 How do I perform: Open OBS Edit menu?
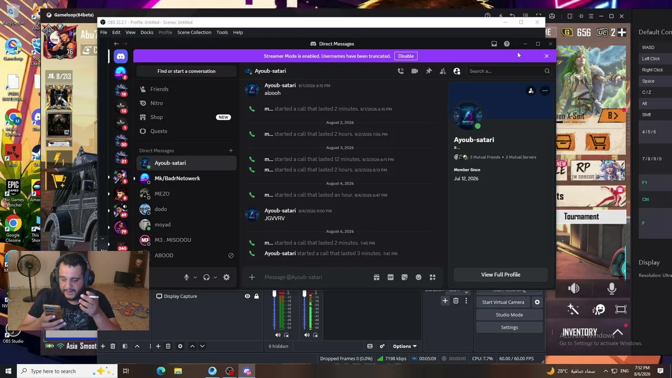(116, 33)
